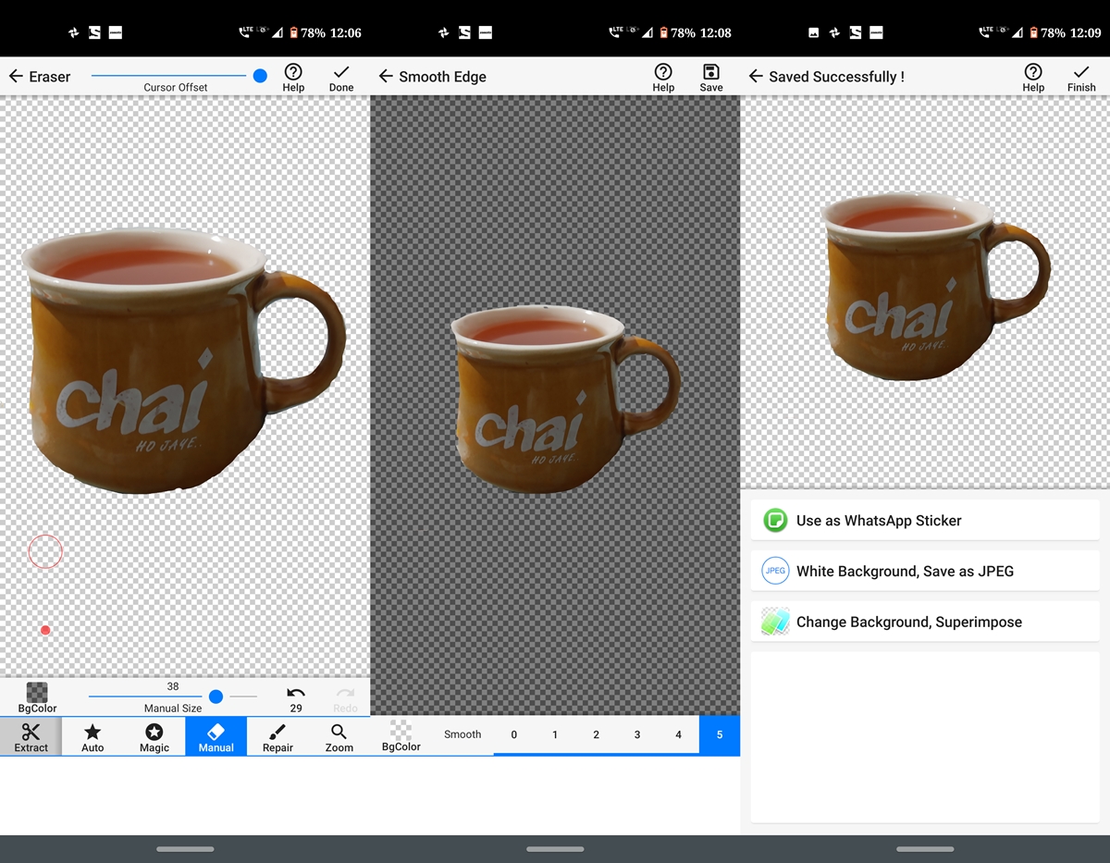The height and width of the screenshot is (863, 1110).
Task: Tap Done checkmark on Eraser screen
Action: coord(341,78)
